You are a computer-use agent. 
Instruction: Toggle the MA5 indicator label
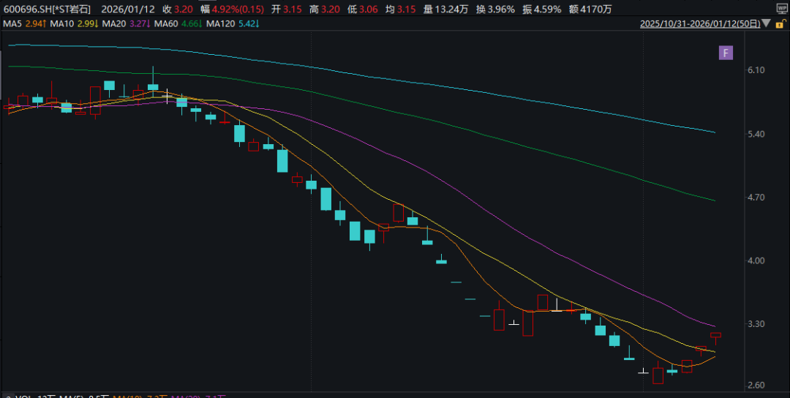click(x=19, y=24)
